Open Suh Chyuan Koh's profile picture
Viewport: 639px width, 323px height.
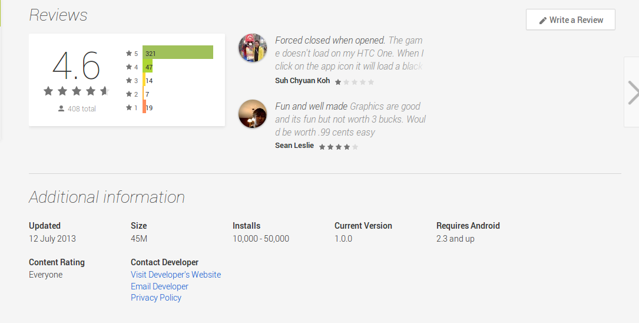click(x=253, y=48)
